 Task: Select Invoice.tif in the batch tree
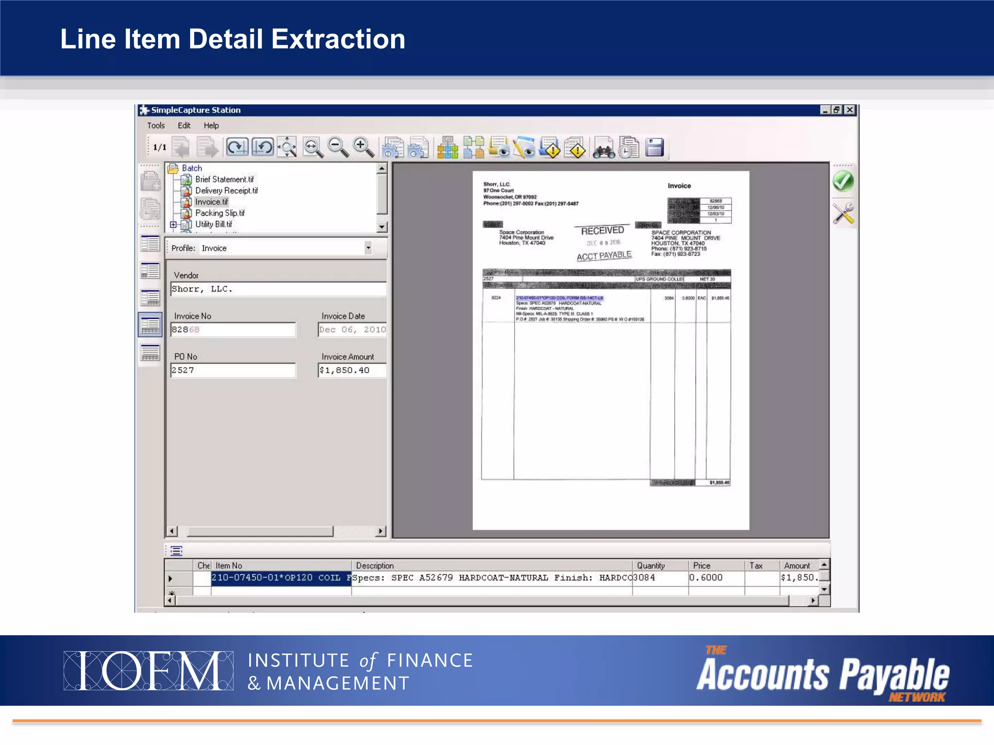tap(211, 202)
